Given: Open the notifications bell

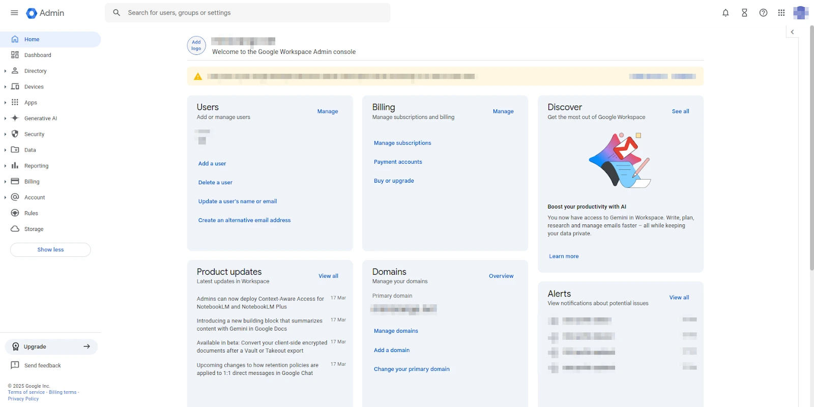Looking at the screenshot, I should pos(725,13).
